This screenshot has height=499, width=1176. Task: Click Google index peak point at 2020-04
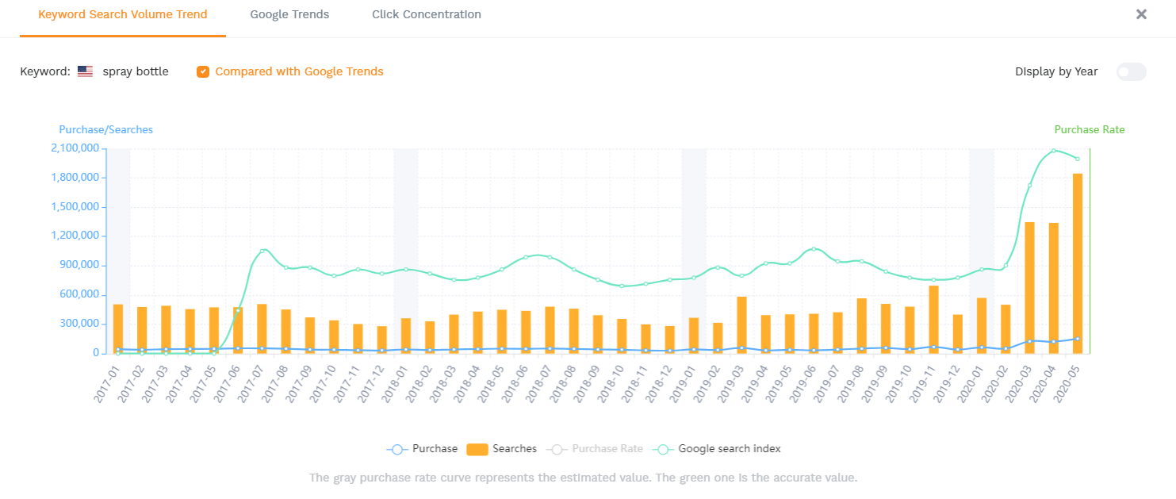tap(1053, 151)
